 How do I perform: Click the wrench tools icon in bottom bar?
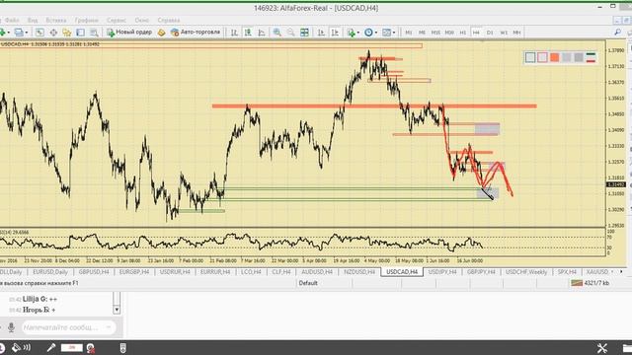pyautogui.click(x=602, y=348)
